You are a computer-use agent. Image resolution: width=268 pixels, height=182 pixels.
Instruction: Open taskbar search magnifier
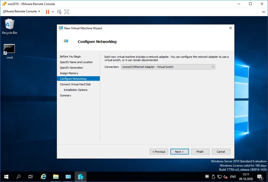pos(18,177)
